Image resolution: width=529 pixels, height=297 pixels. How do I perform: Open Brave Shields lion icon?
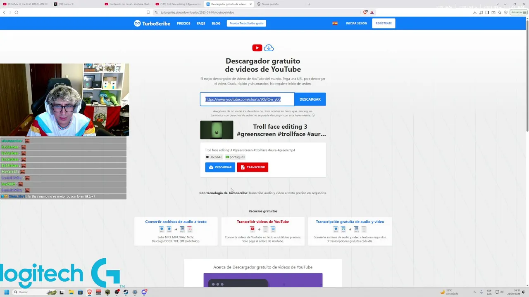click(365, 12)
